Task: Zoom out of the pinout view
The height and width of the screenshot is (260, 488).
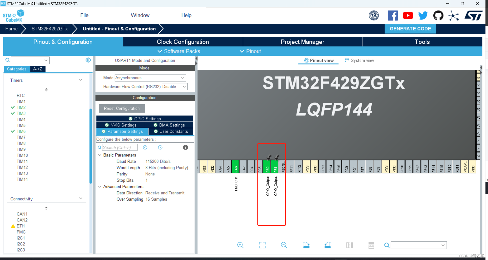Action: point(284,245)
